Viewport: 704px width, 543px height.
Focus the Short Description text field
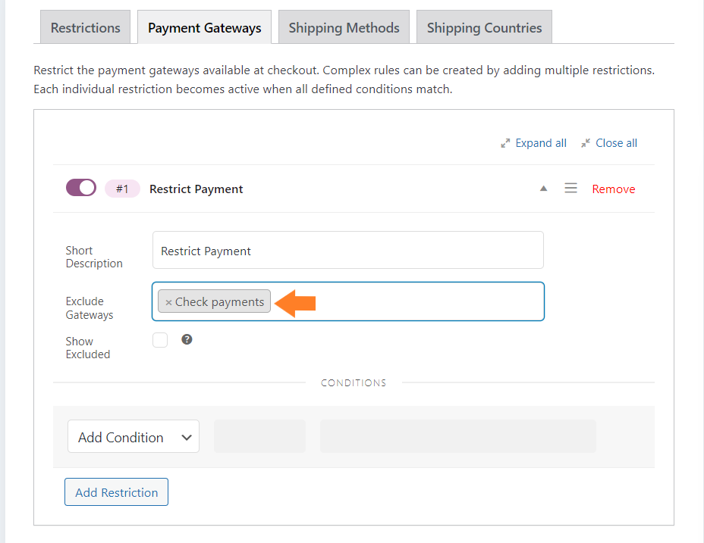[x=348, y=250]
